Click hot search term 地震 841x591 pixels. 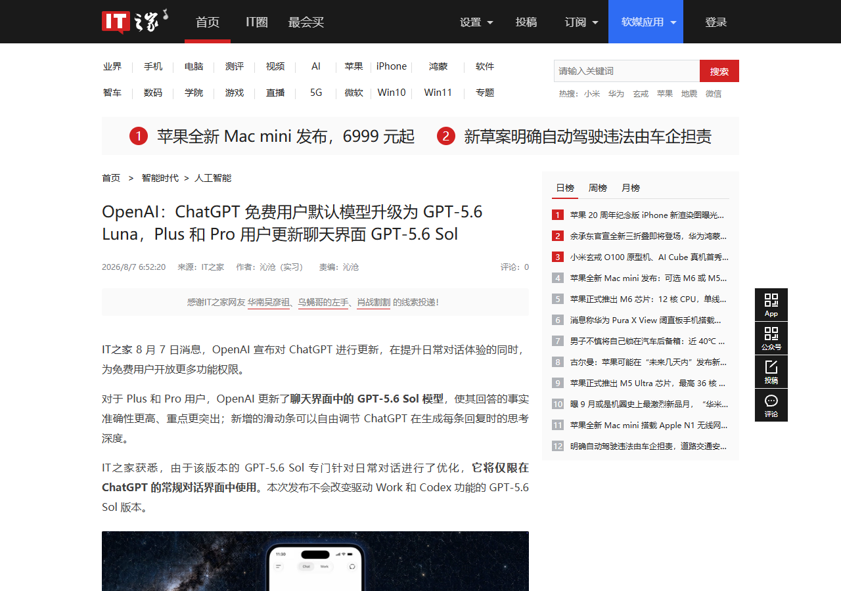tap(689, 94)
